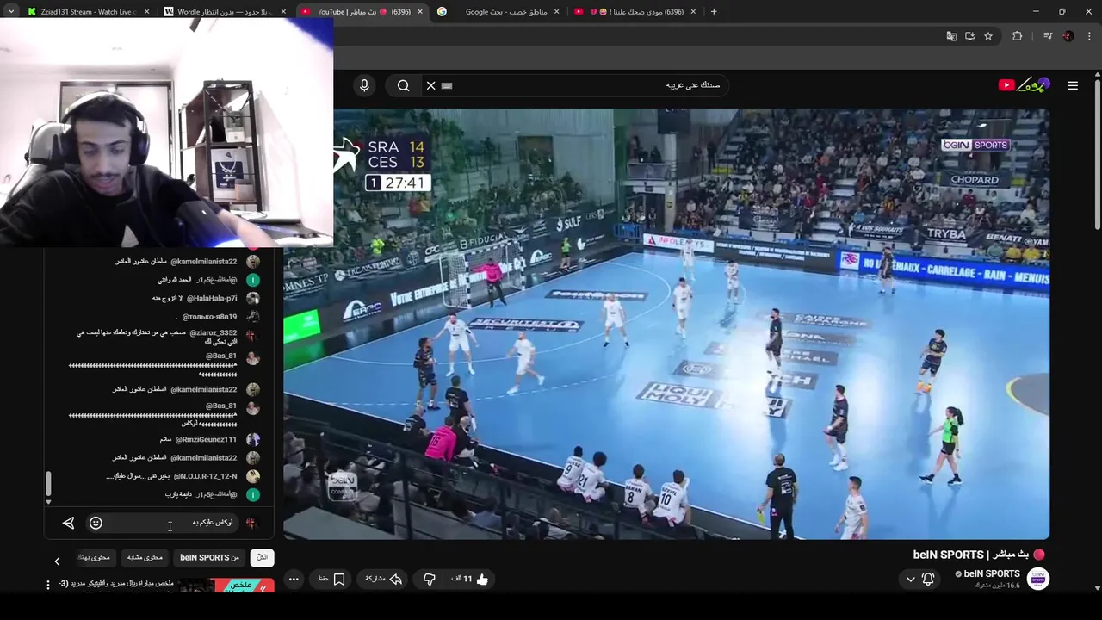Screen dimensions: 1102x620
Task: Install app icon in address bar
Action: tap(969, 36)
